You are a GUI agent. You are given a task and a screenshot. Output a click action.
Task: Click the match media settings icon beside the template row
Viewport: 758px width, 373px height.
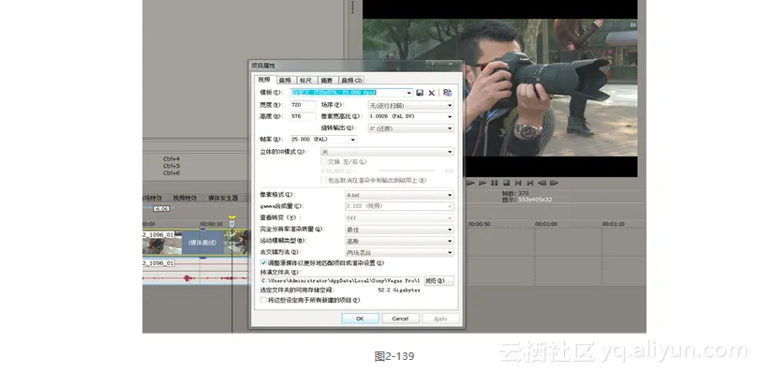pos(447,93)
